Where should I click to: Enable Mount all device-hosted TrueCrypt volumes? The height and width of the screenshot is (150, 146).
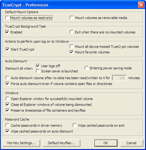pos(71,46)
